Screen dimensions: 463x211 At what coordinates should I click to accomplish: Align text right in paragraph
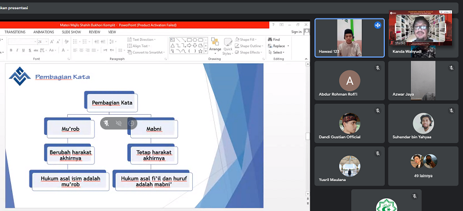[x=88, y=50]
